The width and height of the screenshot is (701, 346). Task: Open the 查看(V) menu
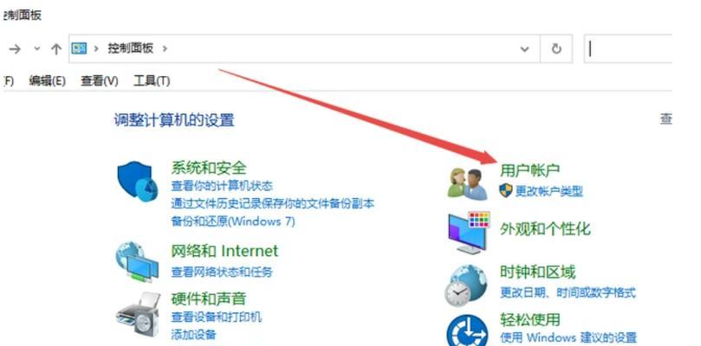pyautogui.click(x=100, y=80)
